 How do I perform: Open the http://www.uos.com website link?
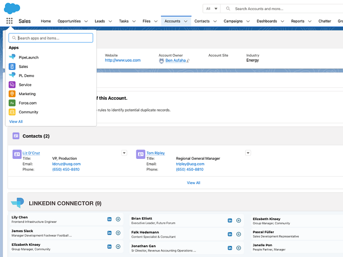(x=123, y=60)
